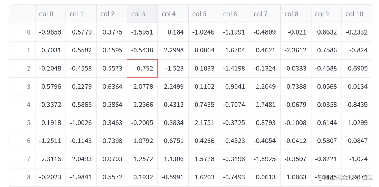The image size is (379, 187).
Task: Sort by the col 8 header
Action: tap(296, 14)
